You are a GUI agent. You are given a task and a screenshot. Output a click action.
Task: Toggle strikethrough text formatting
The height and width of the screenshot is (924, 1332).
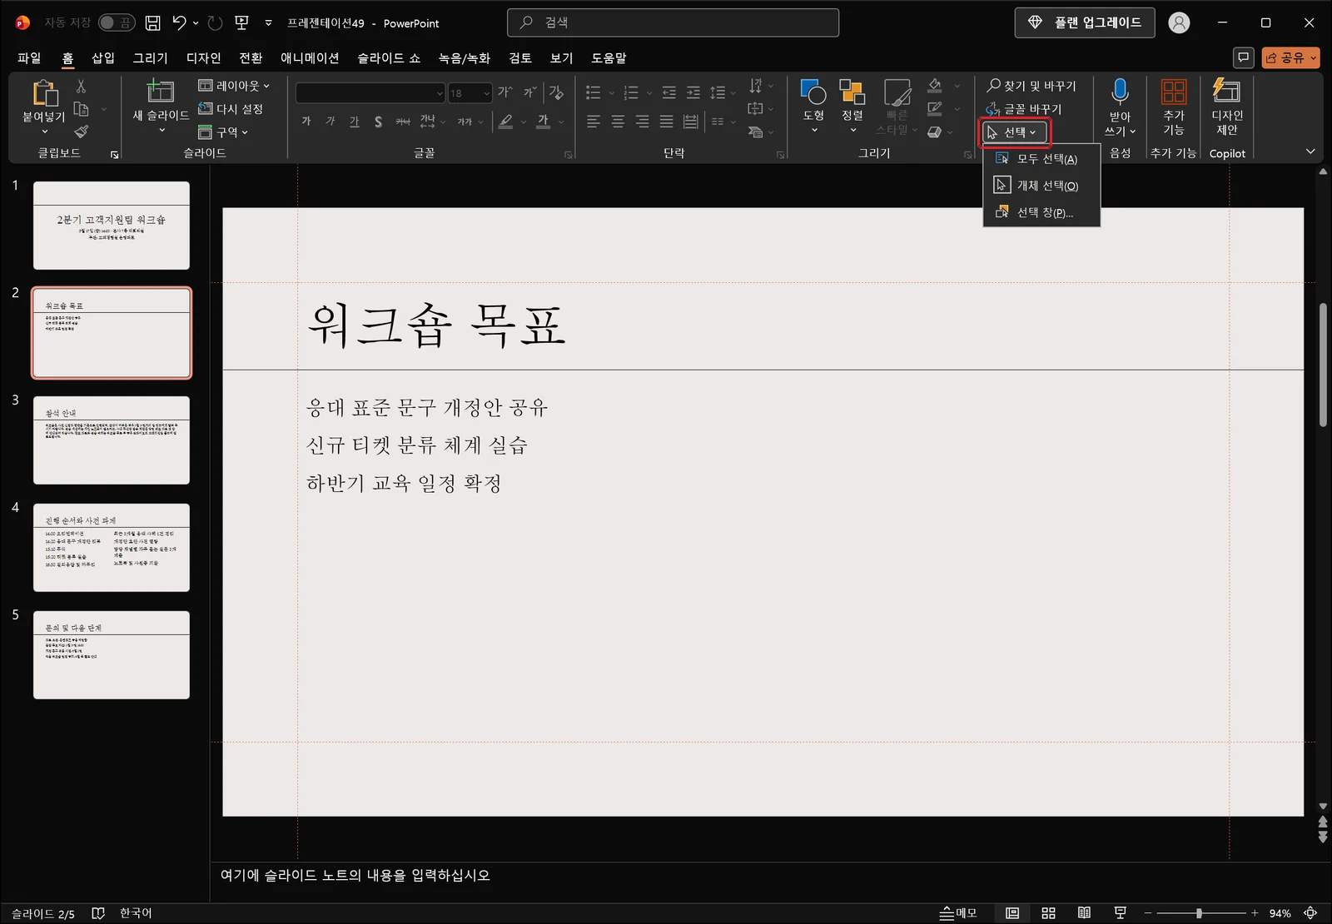coord(403,122)
